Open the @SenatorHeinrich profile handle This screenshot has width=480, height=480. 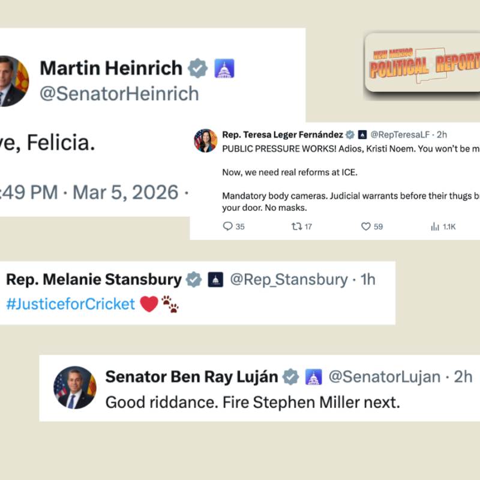[x=118, y=94]
